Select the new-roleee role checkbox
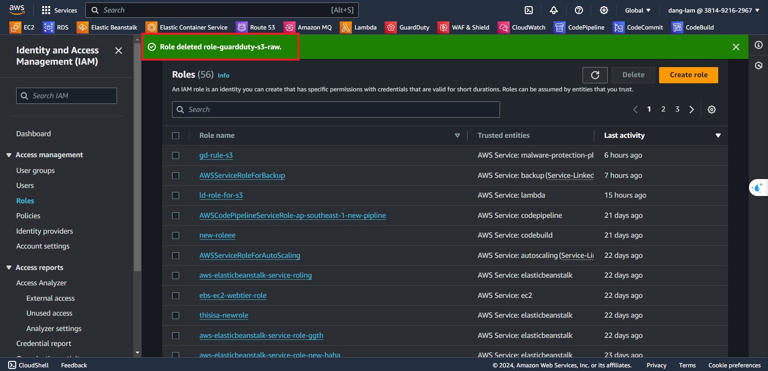This screenshot has width=768, height=371. coord(176,236)
